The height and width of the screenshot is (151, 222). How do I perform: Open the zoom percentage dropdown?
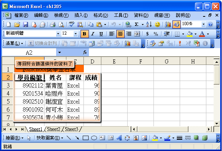tap(203, 24)
